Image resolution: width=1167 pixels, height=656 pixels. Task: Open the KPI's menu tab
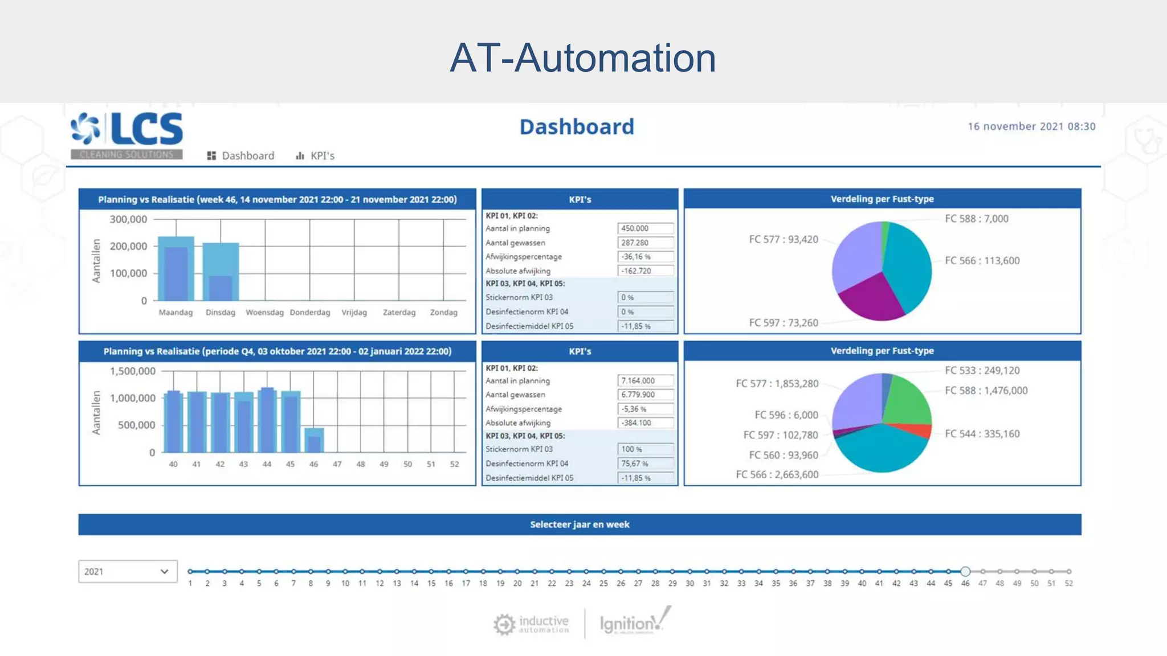point(315,156)
